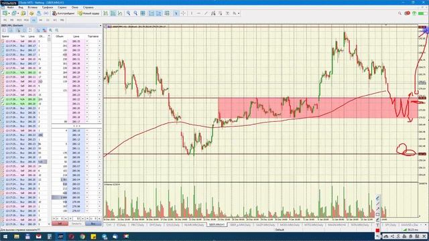Click undo arrow in annotation toolbar
Screen dimensions: 429x241
(x=377, y=236)
